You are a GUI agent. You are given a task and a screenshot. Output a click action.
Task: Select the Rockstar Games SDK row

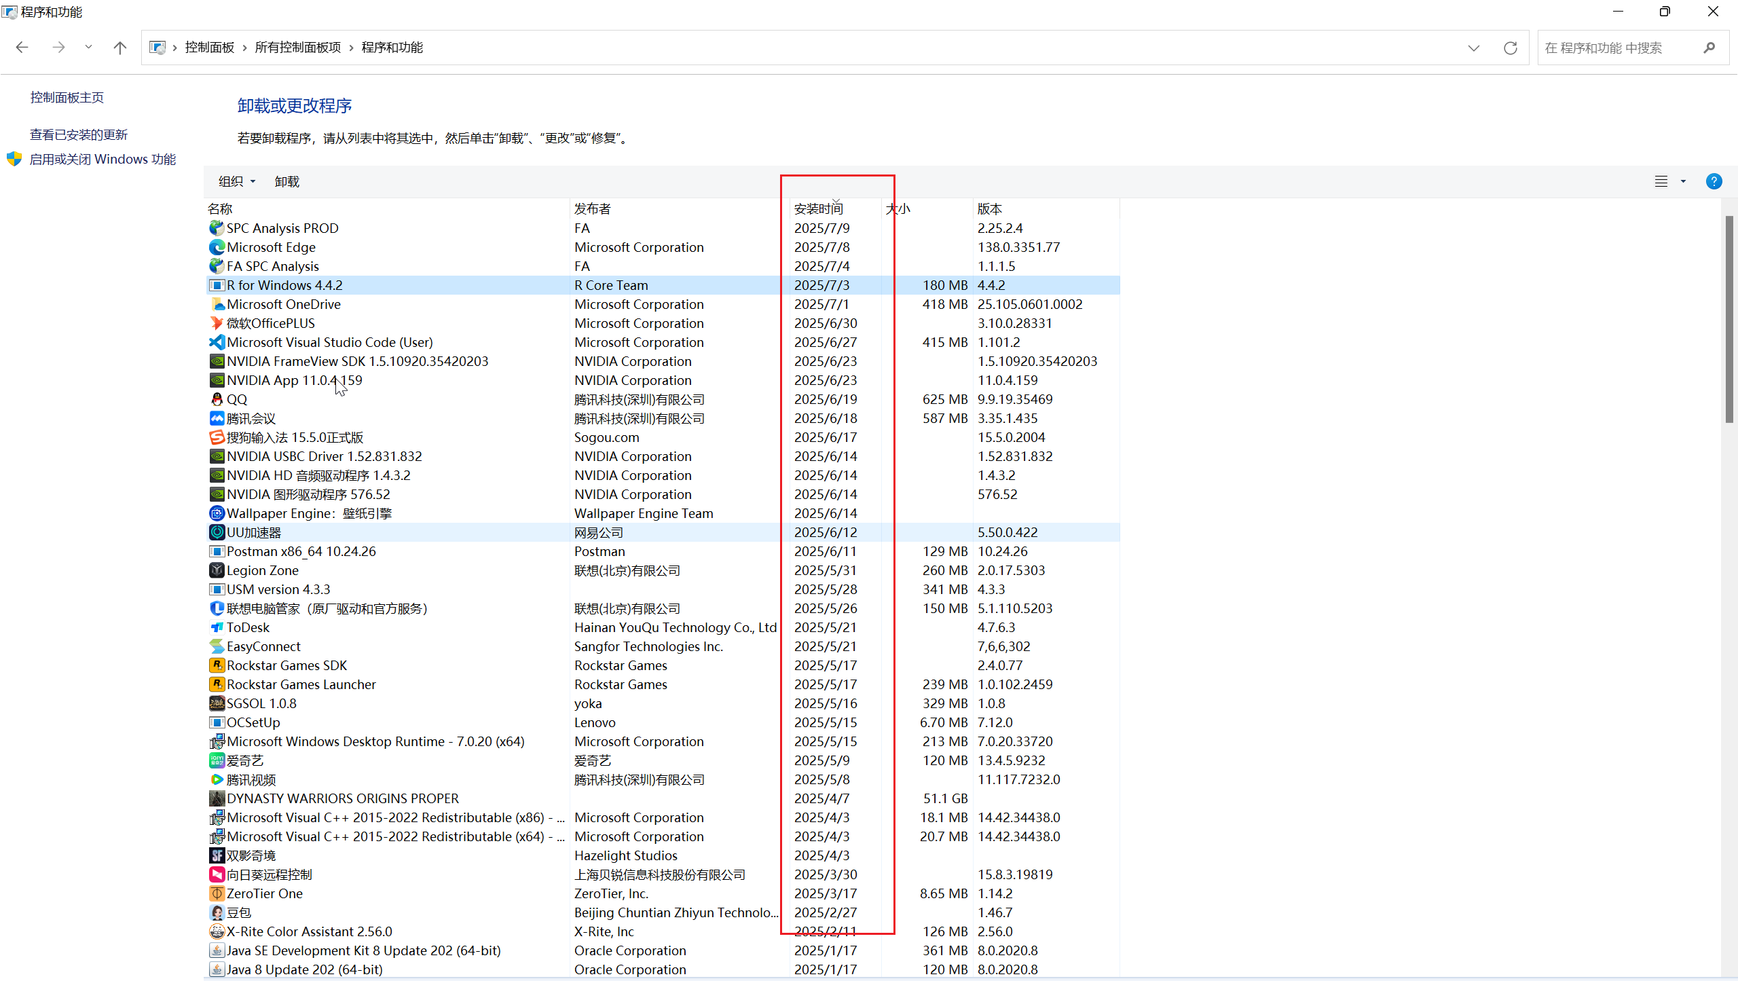[663, 665]
